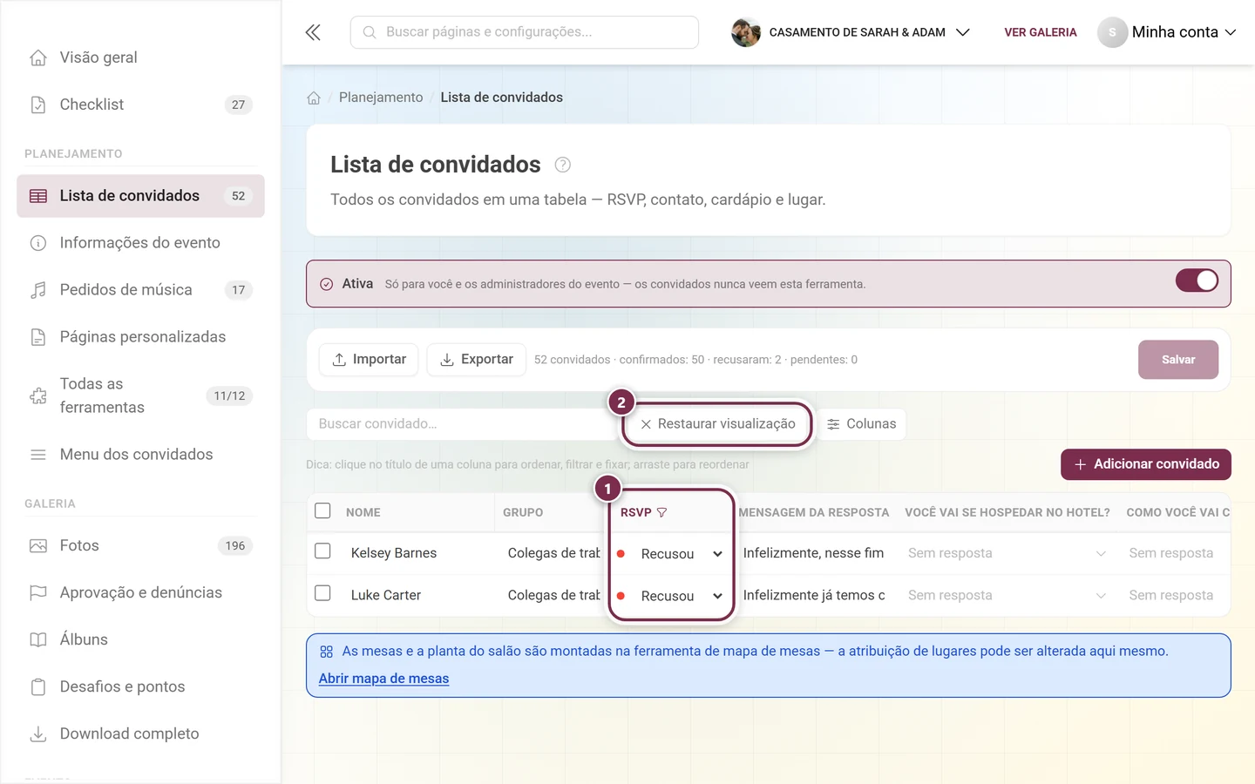This screenshot has height=784, width=1255.
Task: Collapse the sidebar with double-chevron icon
Action: (313, 32)
